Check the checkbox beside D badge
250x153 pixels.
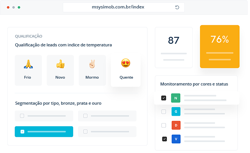click(x=163, y=125)
